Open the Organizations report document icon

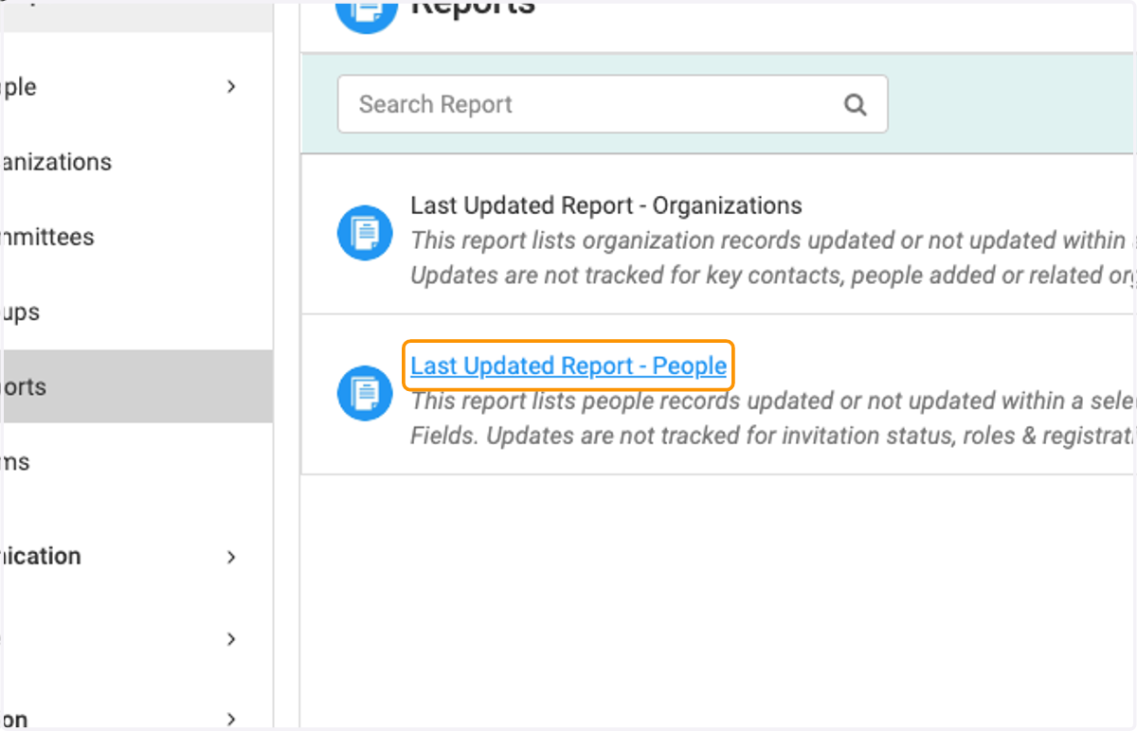click(x=365, y=233)
